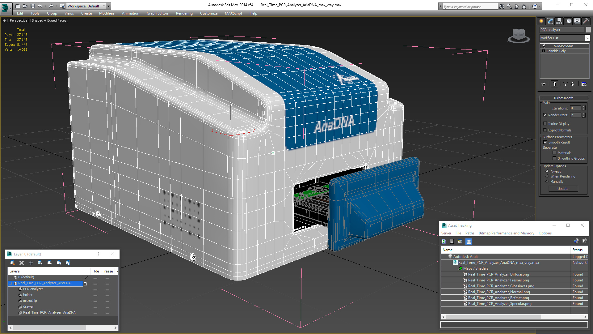Click the object color swatch

point(588,30)
